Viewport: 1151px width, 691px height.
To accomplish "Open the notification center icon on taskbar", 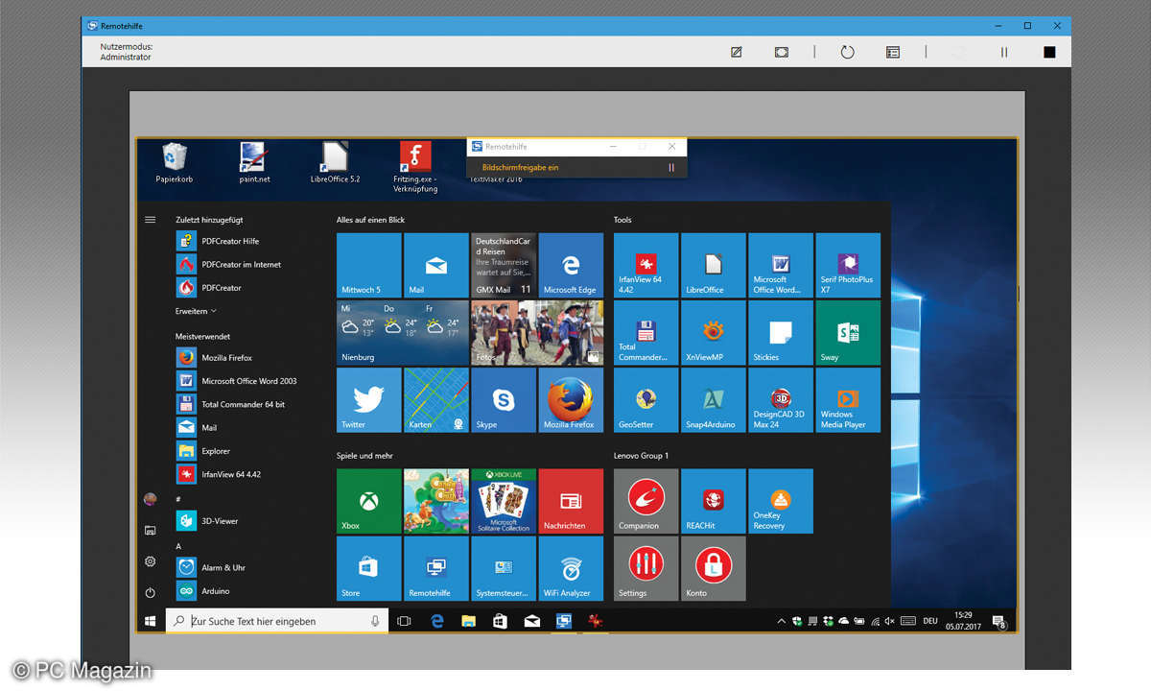I will pyautogui.click(x=998, y=621).
